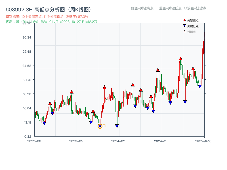Select the highest red key-high triangle near price 26

click(180, 59)
